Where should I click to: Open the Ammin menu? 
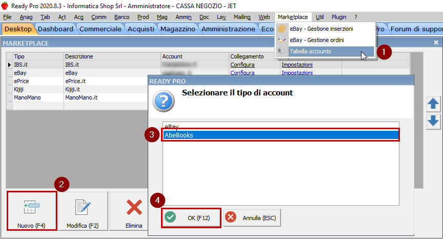pos(184,17)
